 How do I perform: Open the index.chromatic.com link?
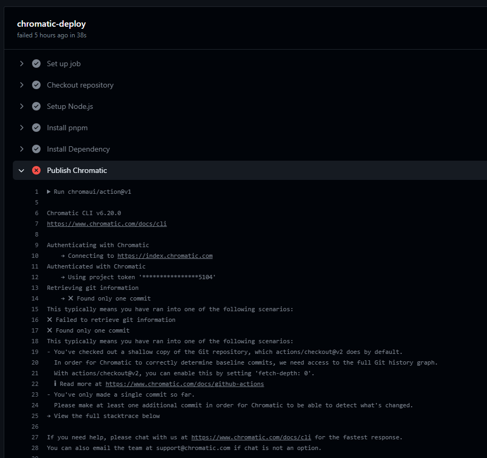165,256
